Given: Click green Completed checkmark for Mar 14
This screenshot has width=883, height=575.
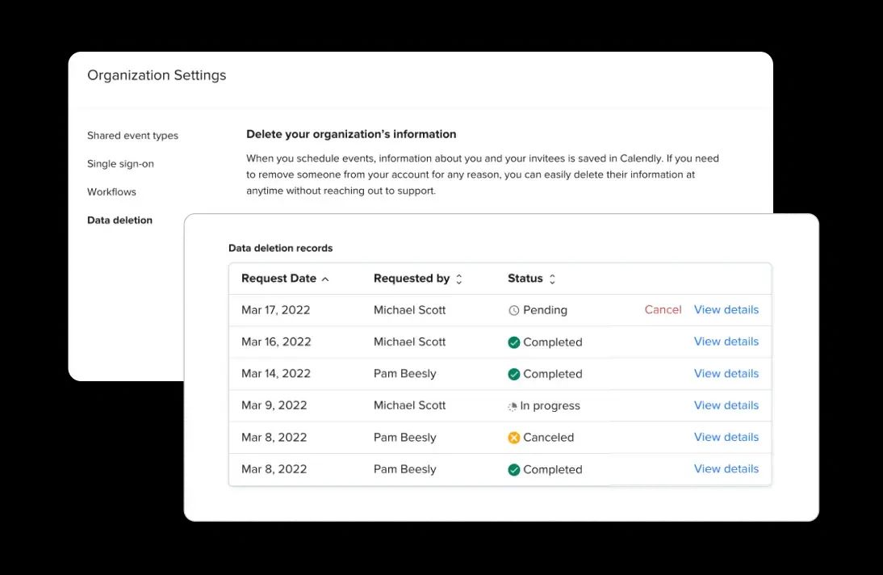Looking at the screenshot, I should tap(514, 374).
